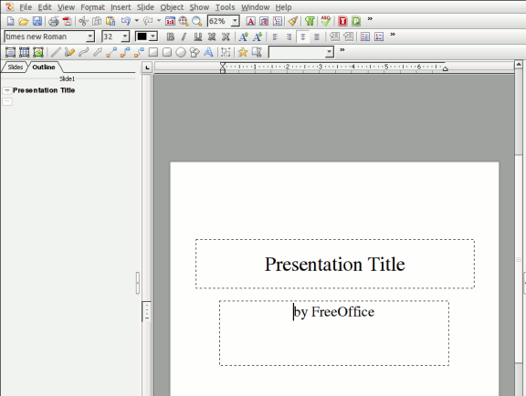Select the Outline tab
Viewport: 526px width, 396px height.
(44, 67)
